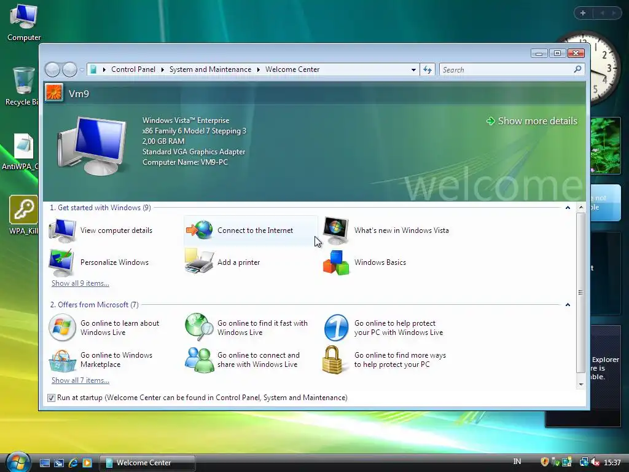Collapse the Get started with Windows section

tap(568, 208)
